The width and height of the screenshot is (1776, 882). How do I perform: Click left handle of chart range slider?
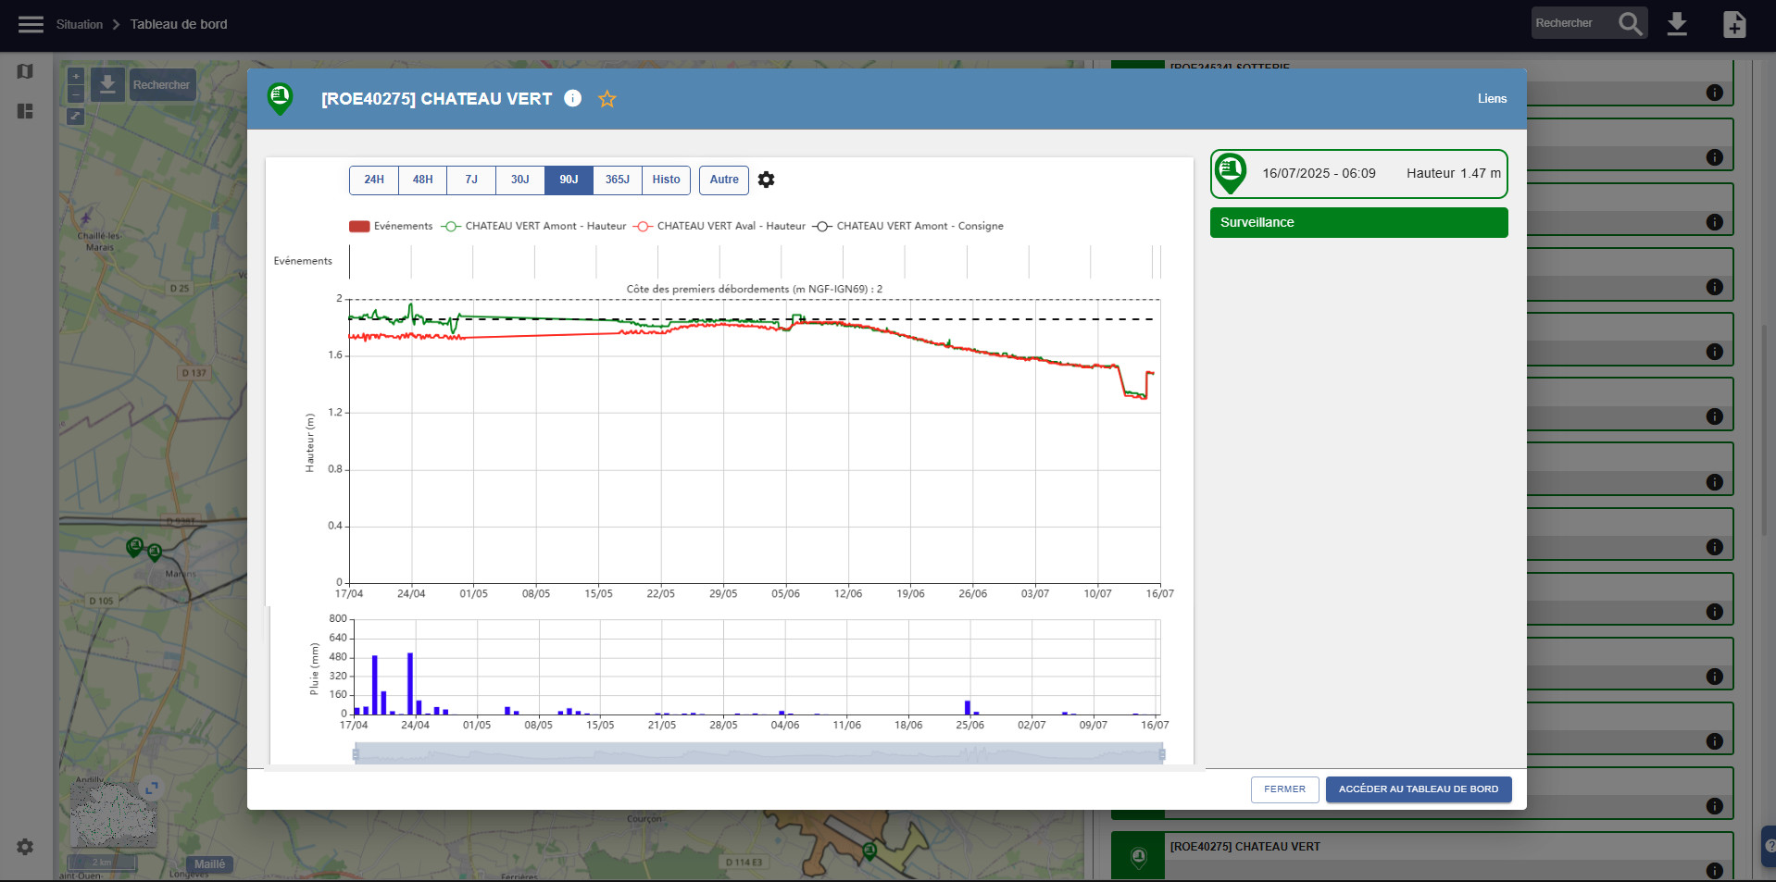click(x=356, y=754)
